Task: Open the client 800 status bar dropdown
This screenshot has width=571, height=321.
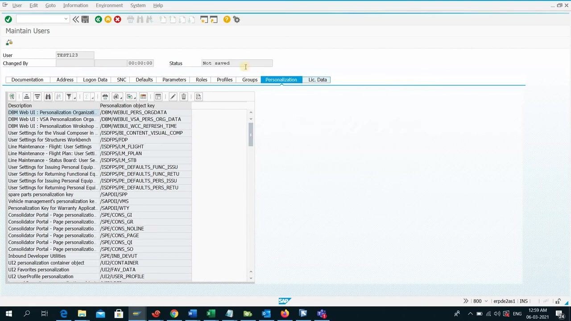Action: pos(486,301)
